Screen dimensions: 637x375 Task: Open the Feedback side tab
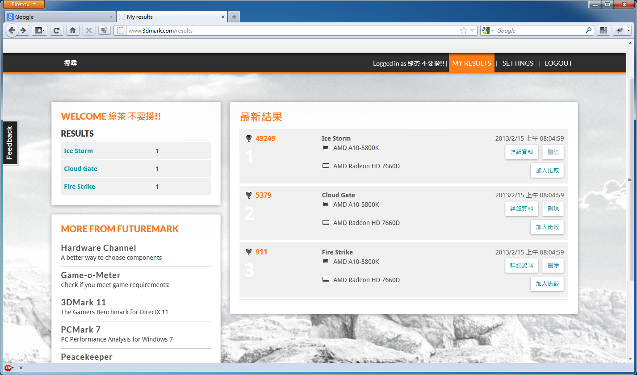[10, 143]
